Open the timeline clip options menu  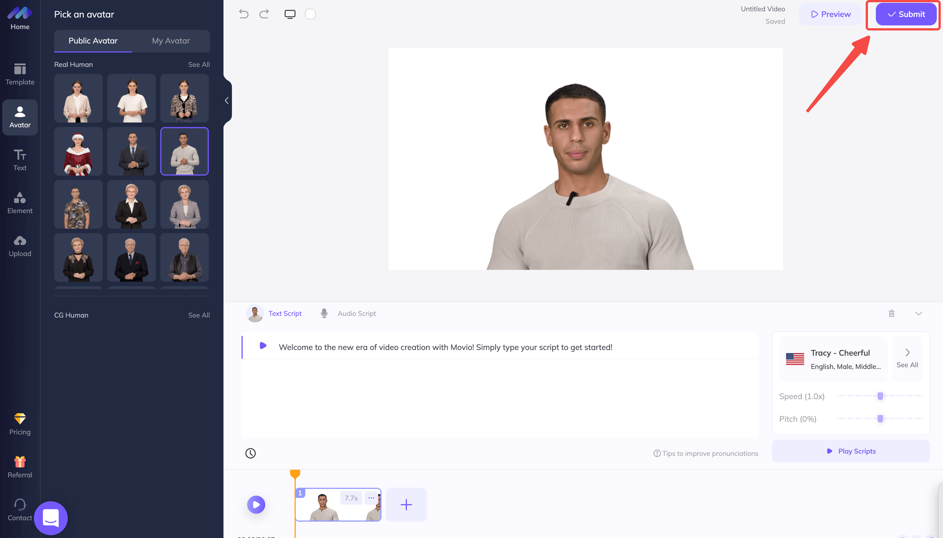click(371, 498)
